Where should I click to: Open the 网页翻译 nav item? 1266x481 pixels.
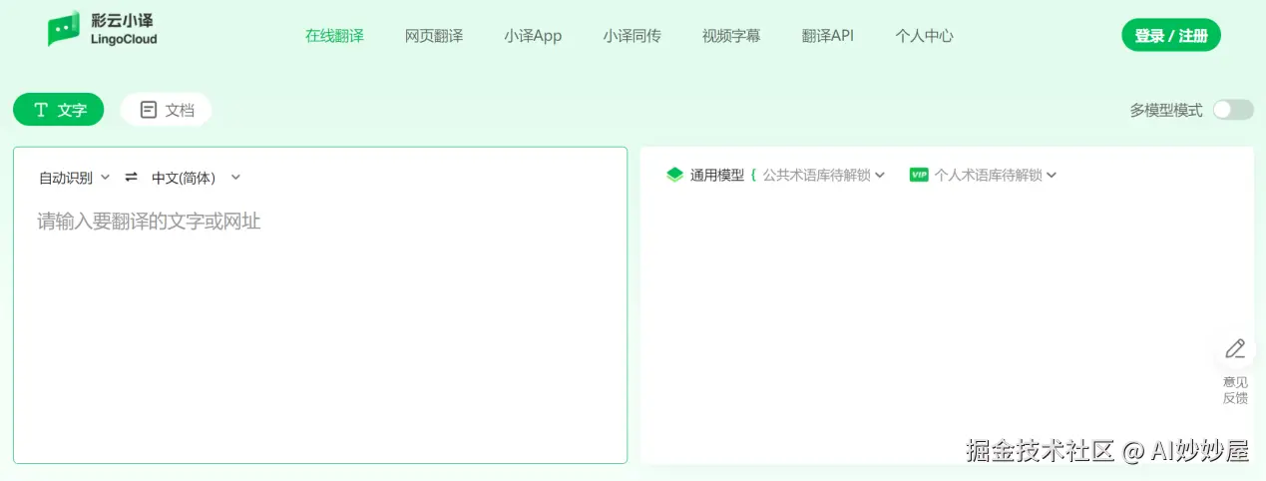click(434, 36)
